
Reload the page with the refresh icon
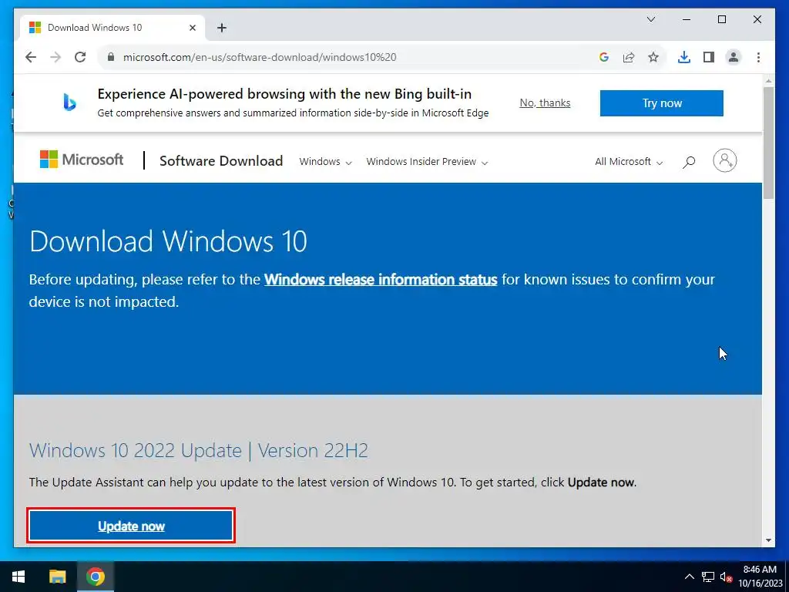(x=80, y=57)
